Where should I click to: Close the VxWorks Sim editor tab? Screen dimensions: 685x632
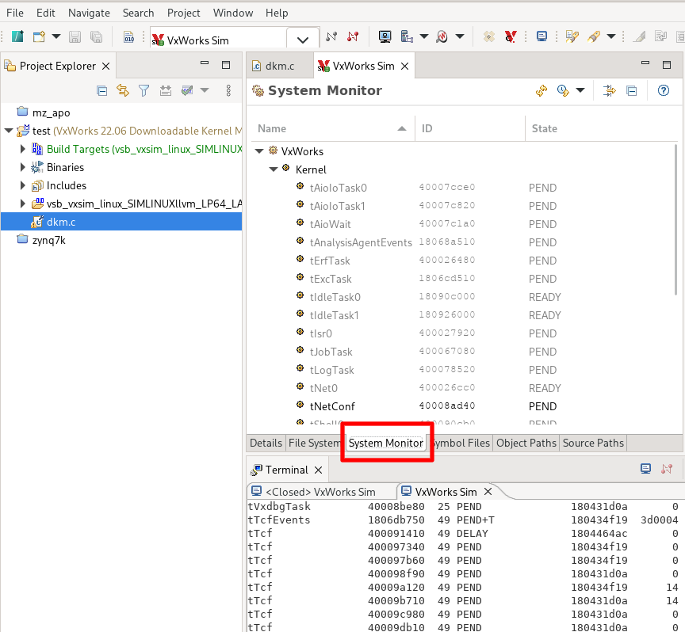pos(405,66)
